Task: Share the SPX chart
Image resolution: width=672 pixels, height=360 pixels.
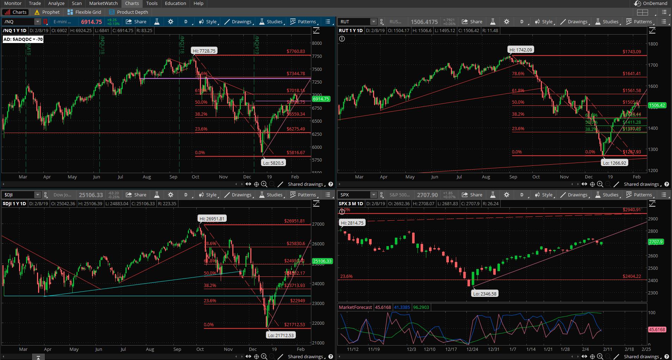Action: pos(472,195)
